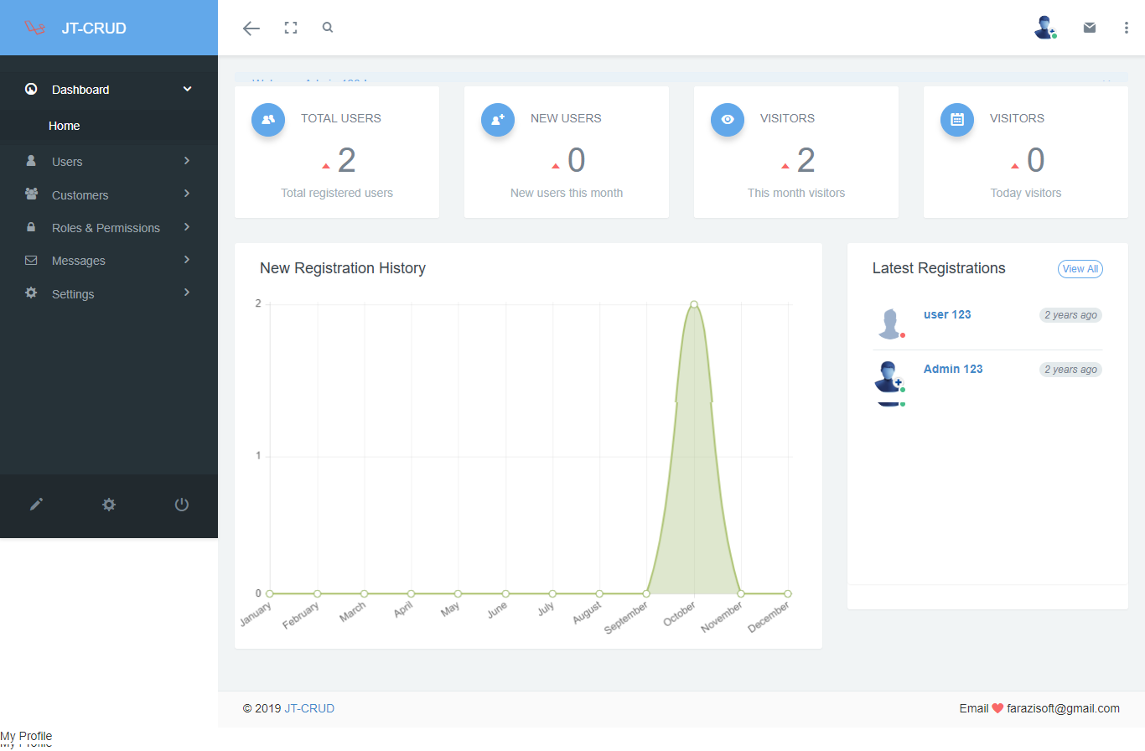Click the Dashboard gauge icon
This screenshot has width=1145, height=751.
coord(31,89)
